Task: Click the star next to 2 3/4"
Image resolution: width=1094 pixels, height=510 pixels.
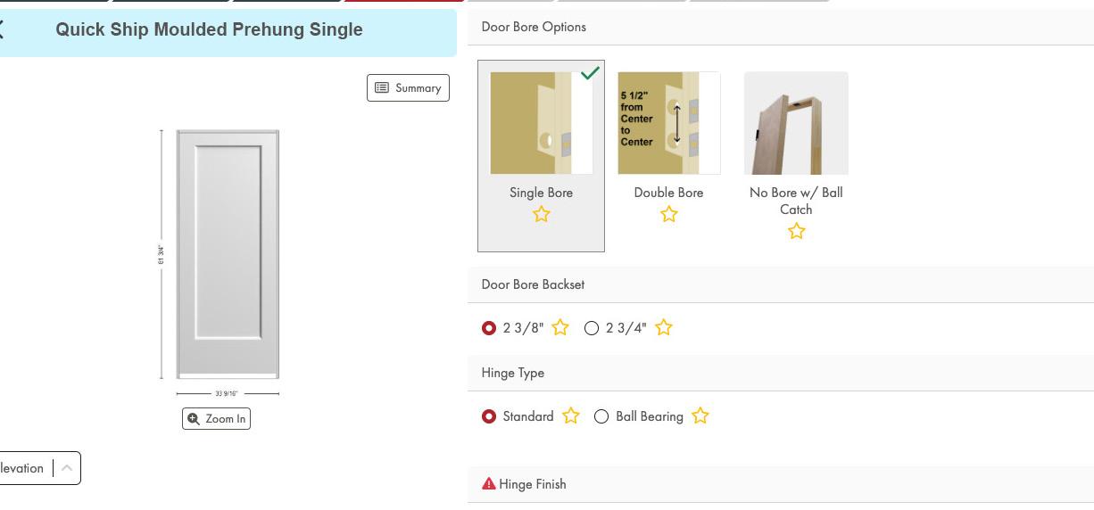Action: click(664, 328)
